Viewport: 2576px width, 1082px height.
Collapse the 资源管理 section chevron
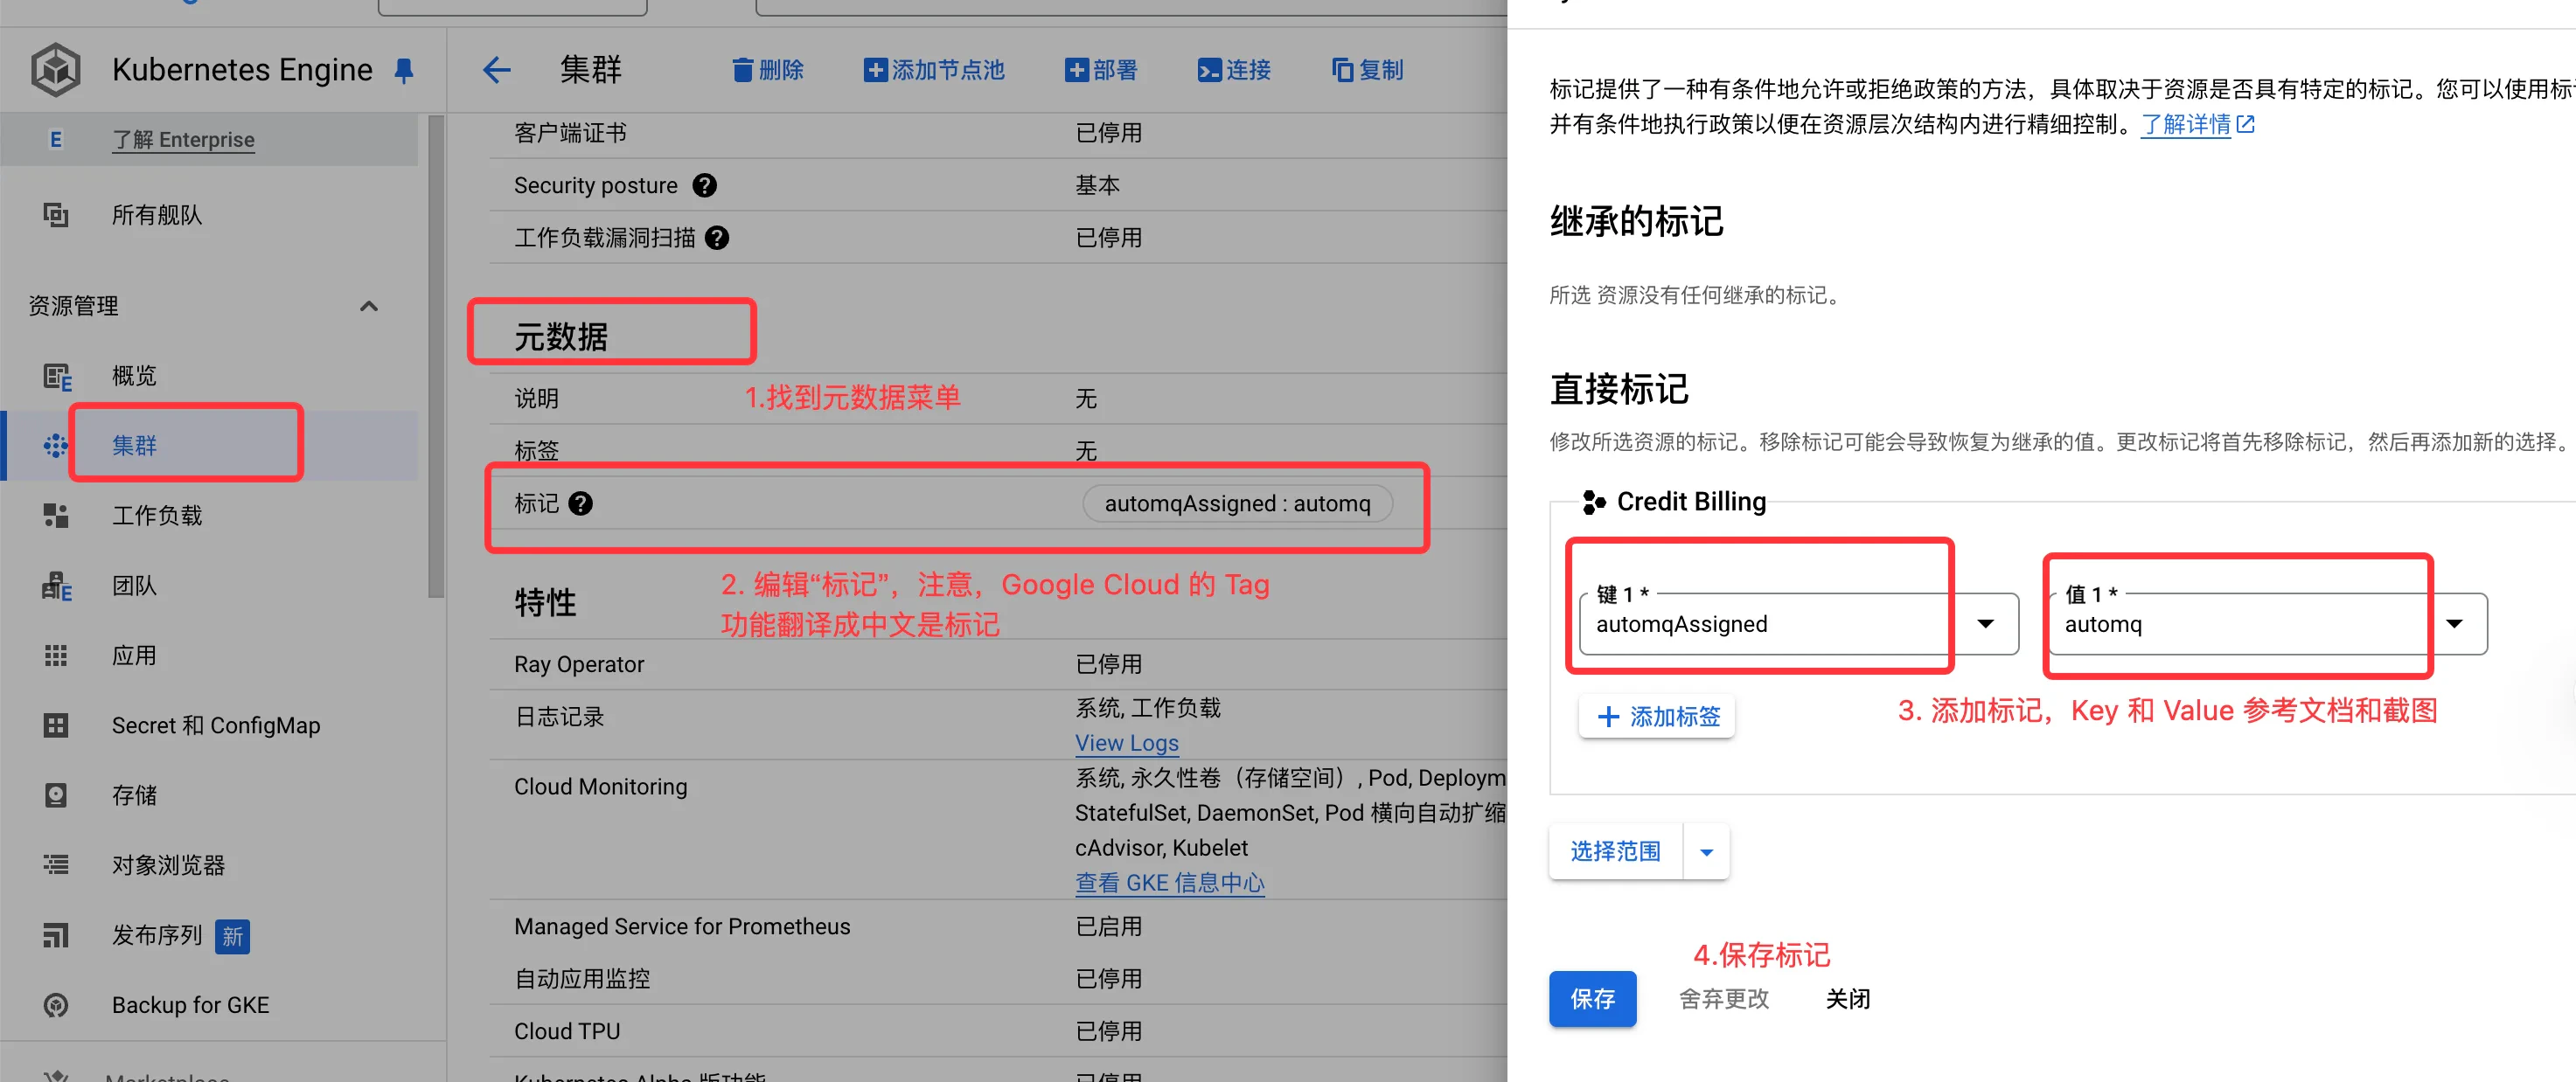click(369, 306)
